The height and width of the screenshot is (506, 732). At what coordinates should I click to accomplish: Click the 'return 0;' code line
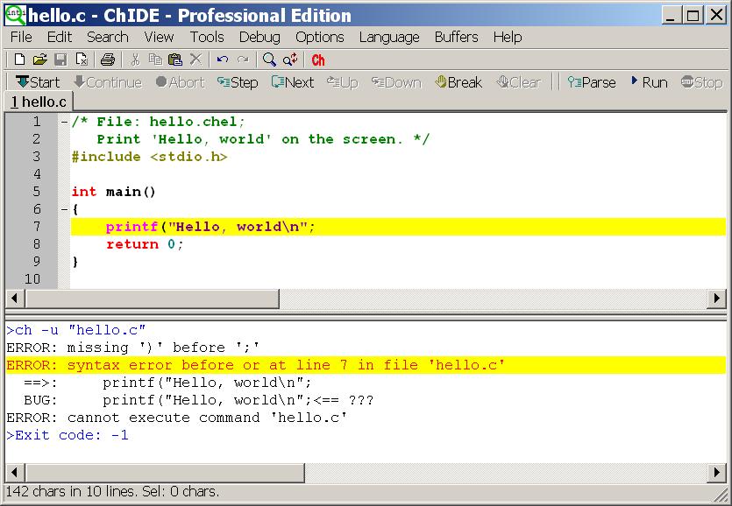coord(145,244)
